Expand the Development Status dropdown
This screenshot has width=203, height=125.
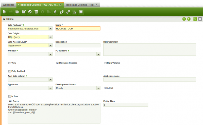[98, 88]
